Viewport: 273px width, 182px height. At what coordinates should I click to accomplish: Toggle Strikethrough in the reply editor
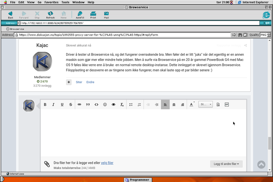(x=71, y=104)
